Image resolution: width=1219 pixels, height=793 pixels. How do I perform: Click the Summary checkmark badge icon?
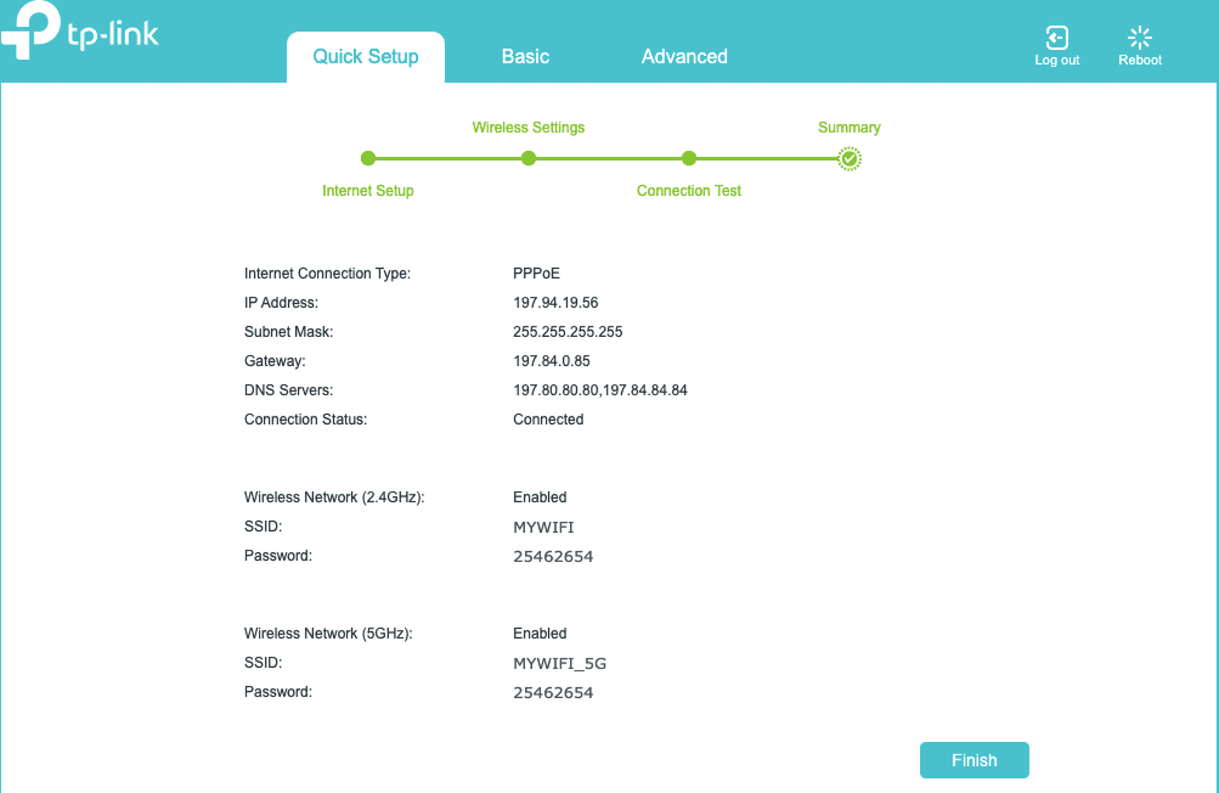849,158
